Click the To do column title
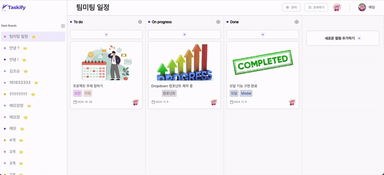This screenshot has height=175, width=384. (x=78, y=22)
